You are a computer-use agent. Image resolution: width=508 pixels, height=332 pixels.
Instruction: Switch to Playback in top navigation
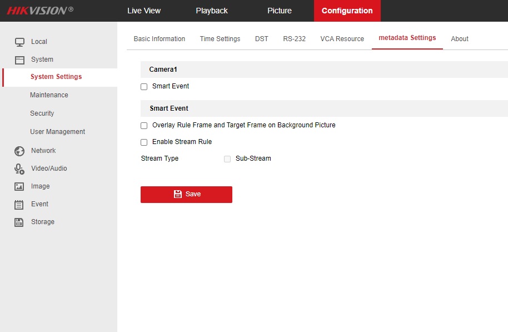point(212,11)
